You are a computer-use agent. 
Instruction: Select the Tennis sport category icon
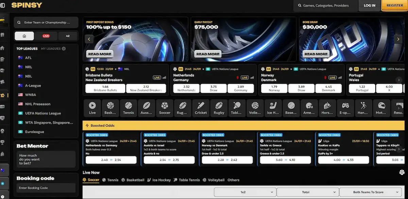tap(128, 108)
